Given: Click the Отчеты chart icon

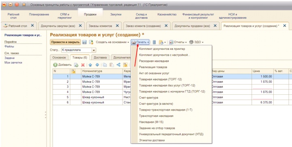Looking at the screenshot, I should (x=171, y=42).
